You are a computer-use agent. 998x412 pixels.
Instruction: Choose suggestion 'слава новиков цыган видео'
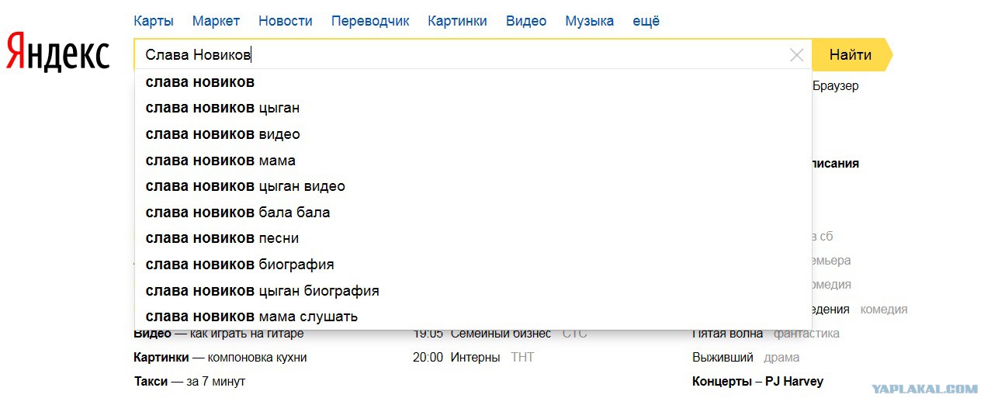tap(473, 186)
